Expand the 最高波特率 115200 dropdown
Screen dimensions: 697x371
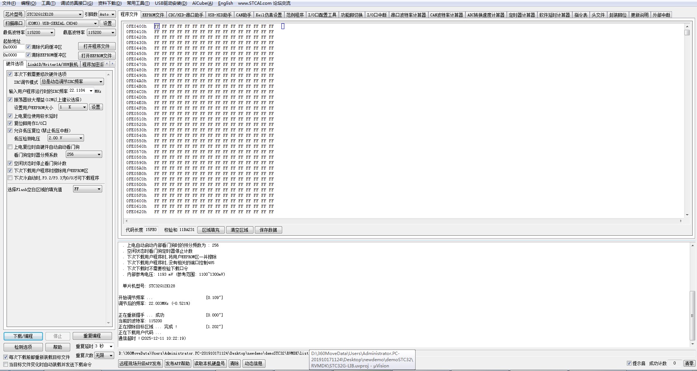(x=112, y=32)
